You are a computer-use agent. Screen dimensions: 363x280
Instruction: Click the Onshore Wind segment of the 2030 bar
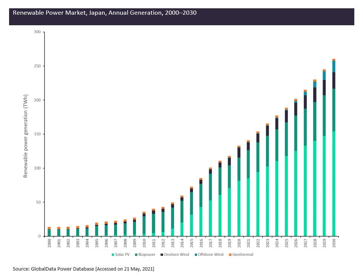point(334,80)
